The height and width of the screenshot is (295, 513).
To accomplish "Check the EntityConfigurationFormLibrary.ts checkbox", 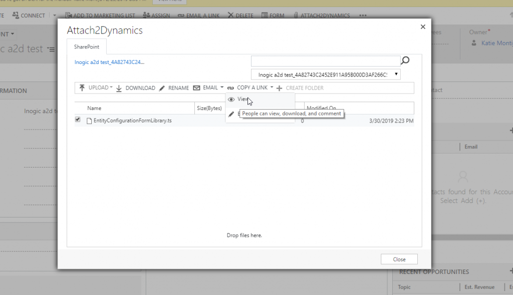I will pyautogui.click(x=77, y=119).
